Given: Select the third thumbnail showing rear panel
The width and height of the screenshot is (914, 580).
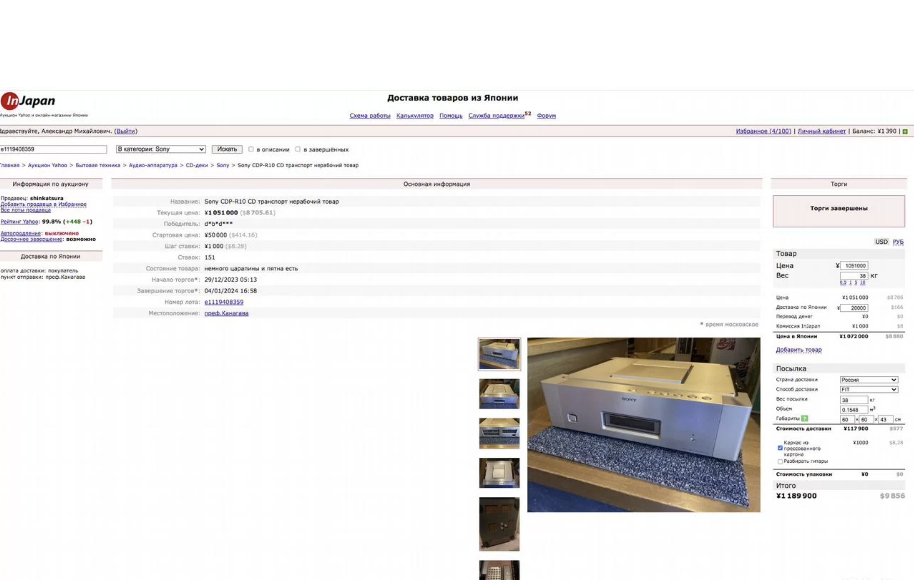Looking at the screenshot, I should pyautogui.click(x=499, y=433).
